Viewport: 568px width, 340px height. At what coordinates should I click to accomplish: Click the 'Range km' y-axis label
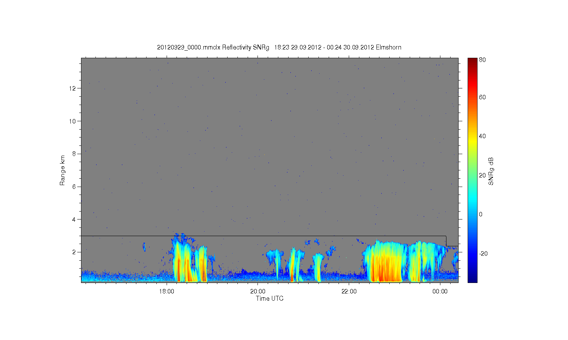[x=62, y=170]
